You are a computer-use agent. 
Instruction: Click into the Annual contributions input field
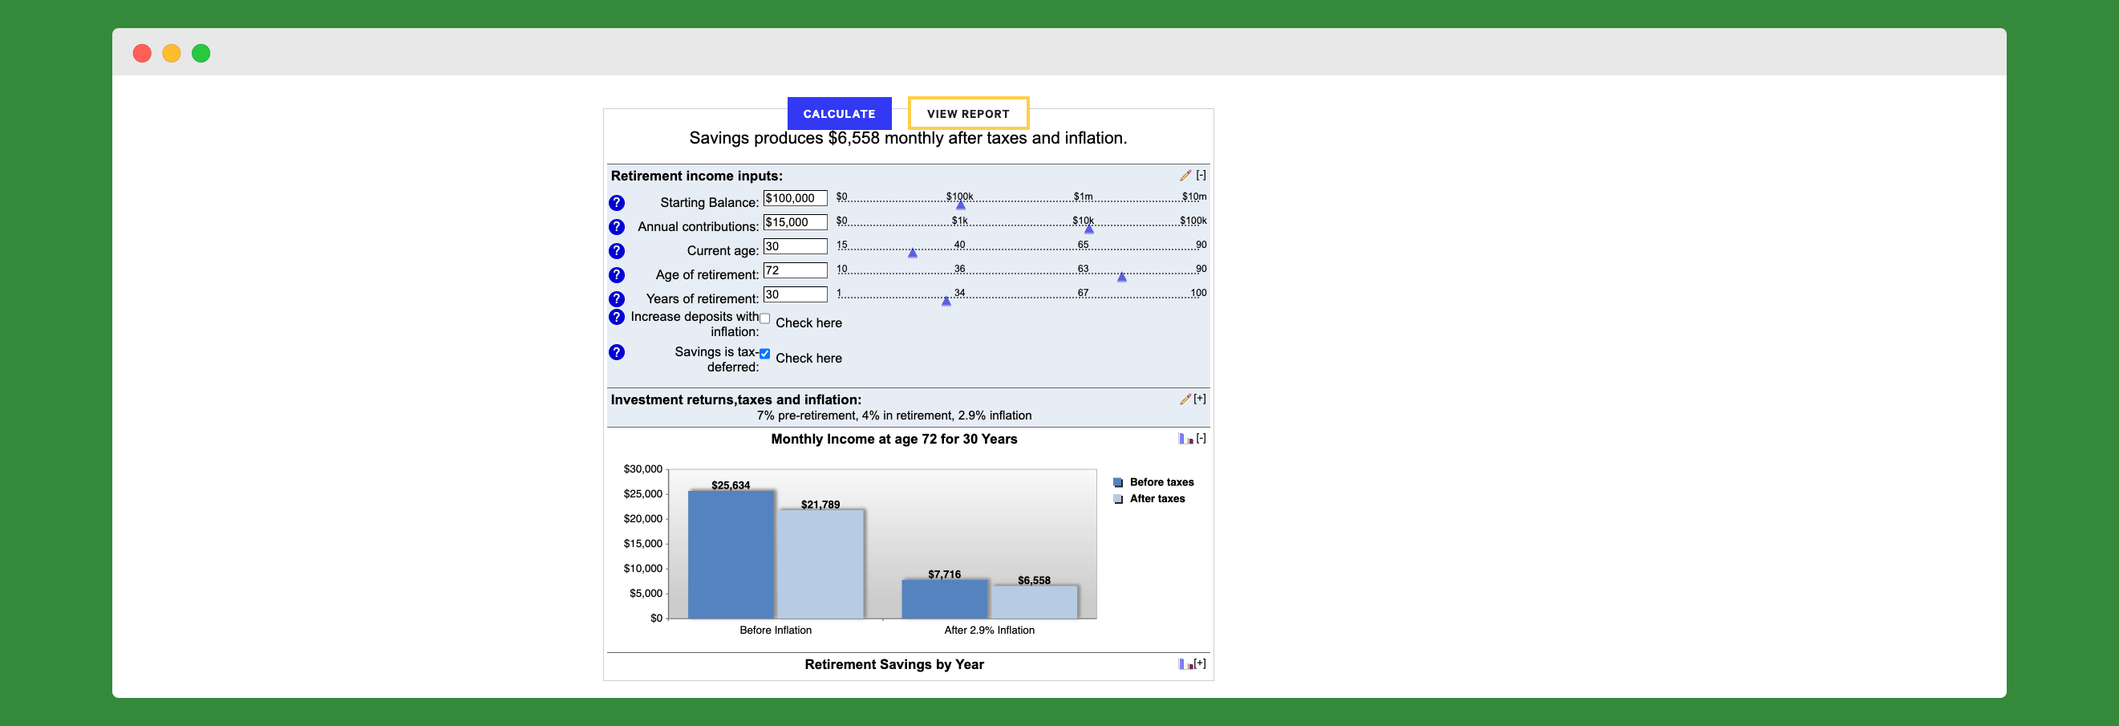pos(795,222)
